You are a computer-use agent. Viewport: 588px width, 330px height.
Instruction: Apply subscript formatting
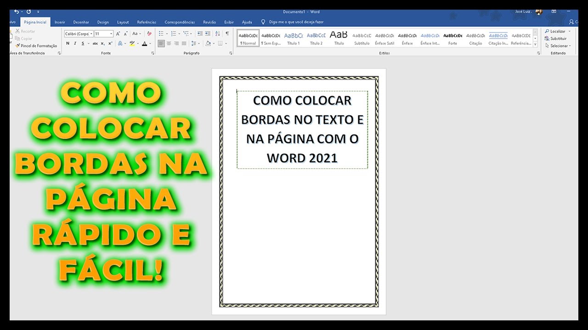(103, 44)
